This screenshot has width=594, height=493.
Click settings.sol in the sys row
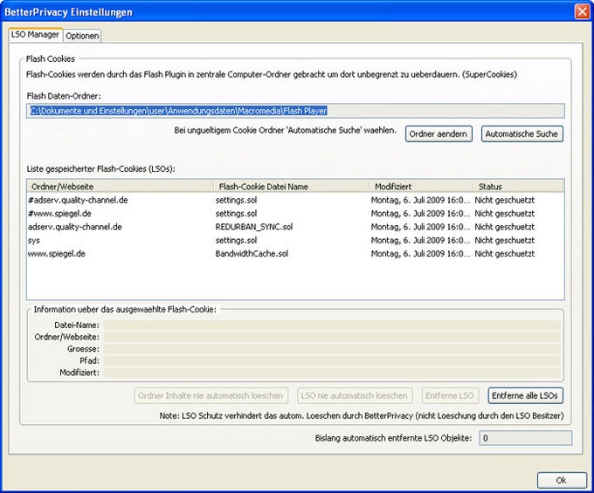(237, 240)
